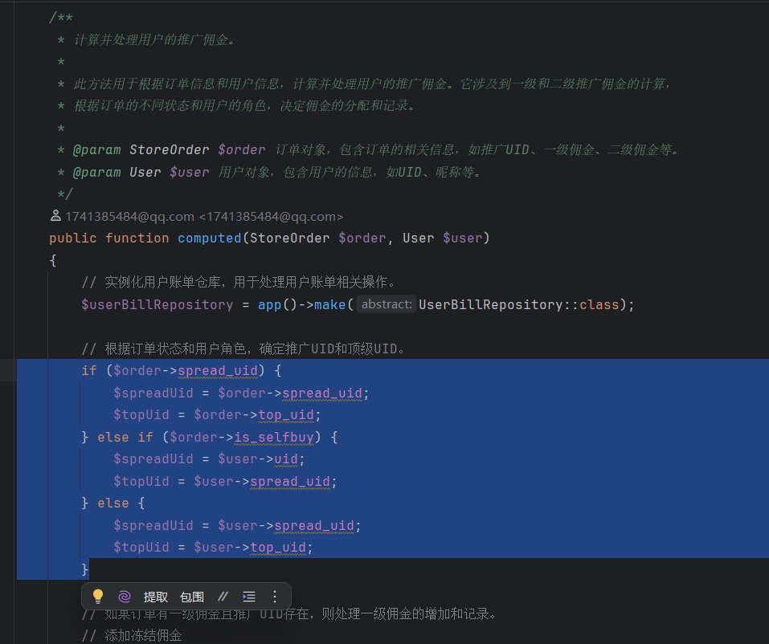Click the computed function name

coord(210,238)
